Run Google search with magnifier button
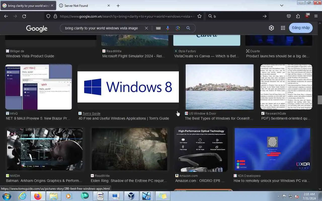Image resolution: width=322 pixels, height=201 pixels. coord(188,28)
